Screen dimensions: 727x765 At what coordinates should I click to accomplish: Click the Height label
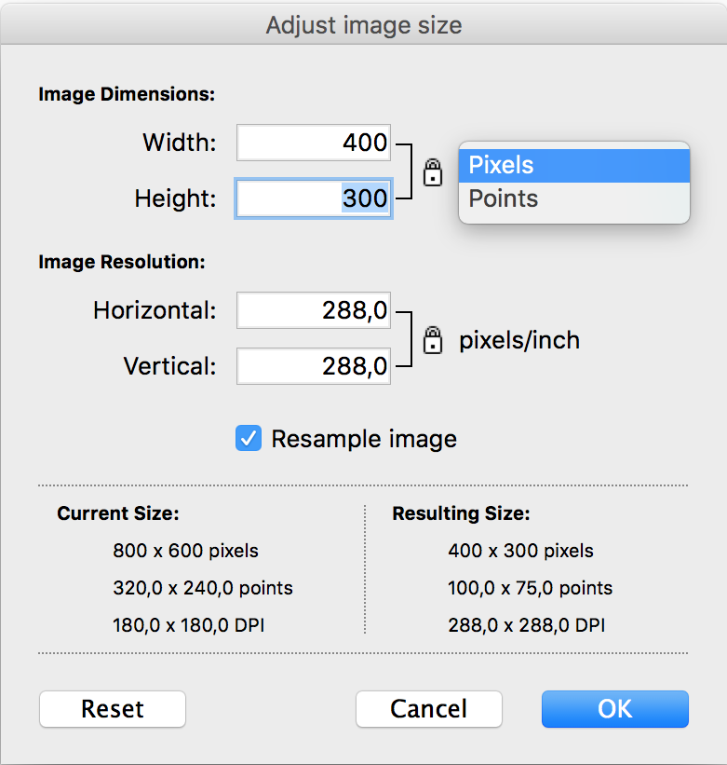click(x=175, y=198)
